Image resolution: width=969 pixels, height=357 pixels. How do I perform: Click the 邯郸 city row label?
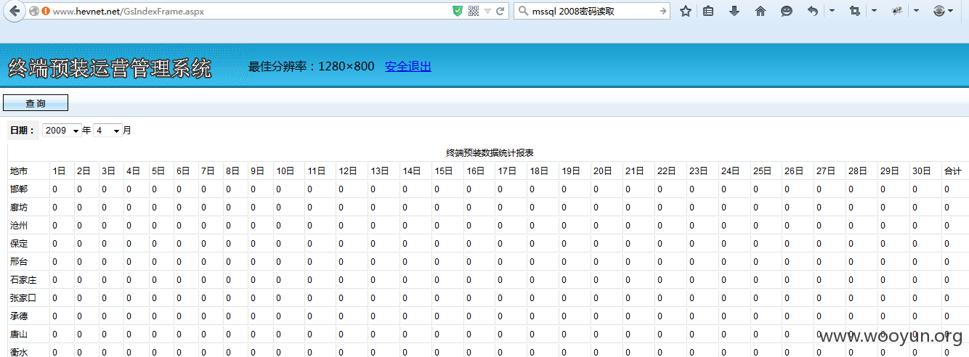tap(19, 189)
